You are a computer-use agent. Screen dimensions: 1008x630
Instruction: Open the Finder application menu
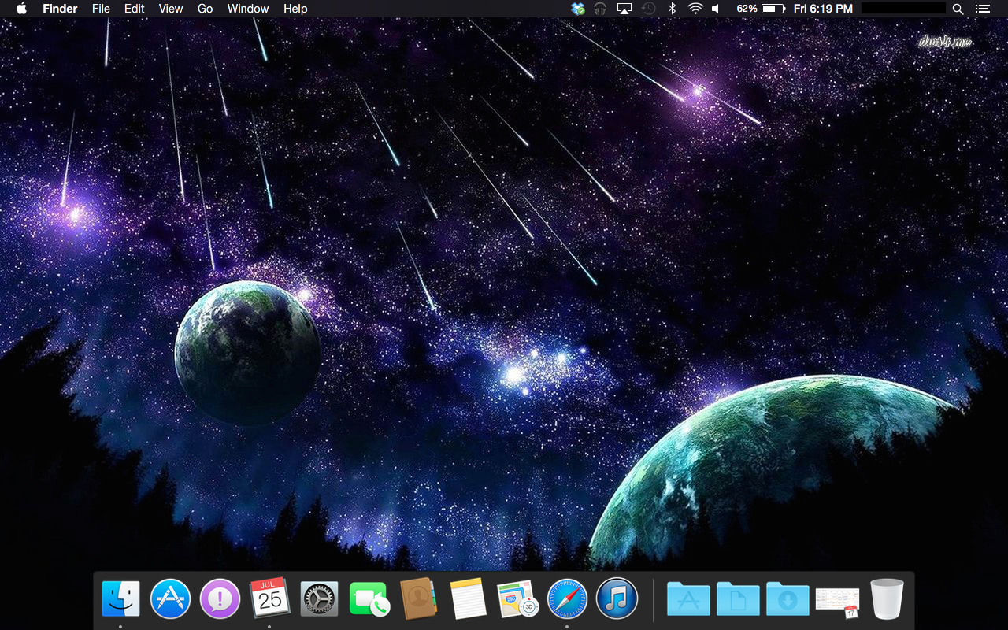point(60,9)
